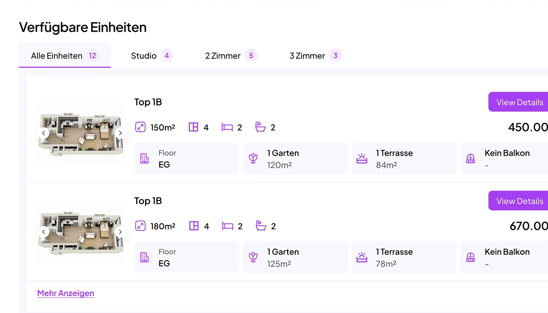
Task: Click the Mehr Anzeigen link
Action: click(66, 293)
